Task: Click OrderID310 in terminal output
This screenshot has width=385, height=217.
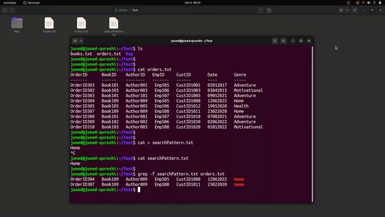Action: (x=82, y=127)
